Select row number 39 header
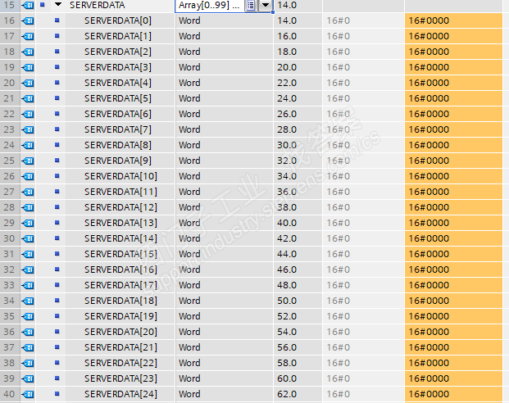 (x=10, y=379)
